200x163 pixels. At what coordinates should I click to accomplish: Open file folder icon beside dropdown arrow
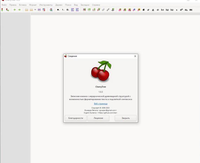click(x=31, y=10)
